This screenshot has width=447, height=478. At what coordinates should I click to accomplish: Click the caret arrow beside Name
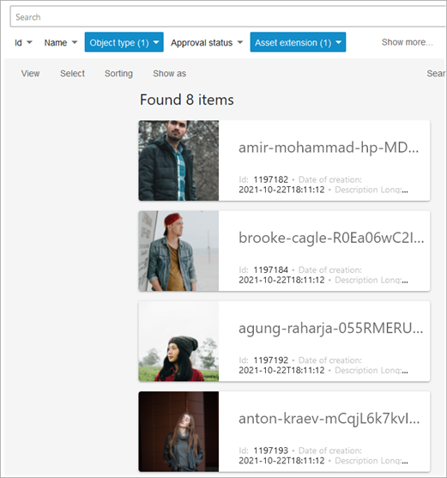[x=75, y=42]
